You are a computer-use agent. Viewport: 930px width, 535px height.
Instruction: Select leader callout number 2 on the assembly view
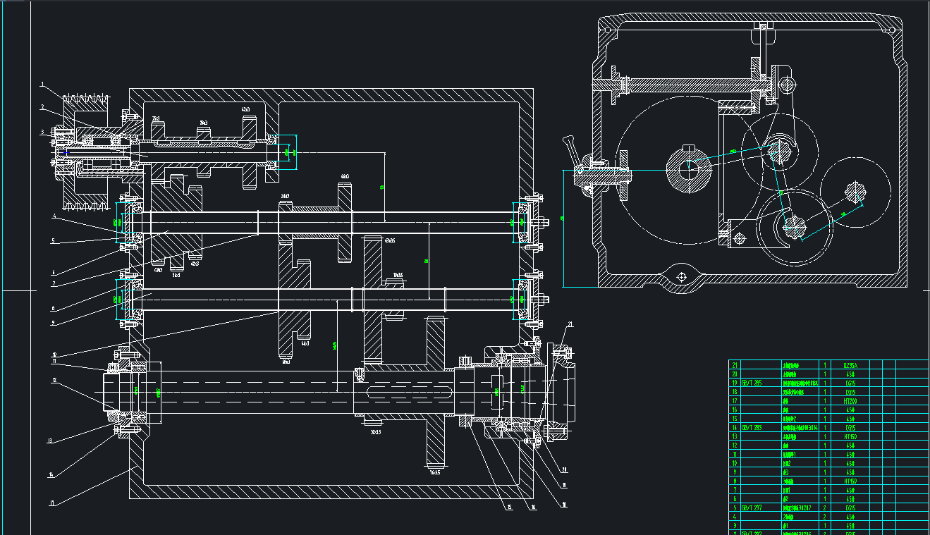(42, 107)
